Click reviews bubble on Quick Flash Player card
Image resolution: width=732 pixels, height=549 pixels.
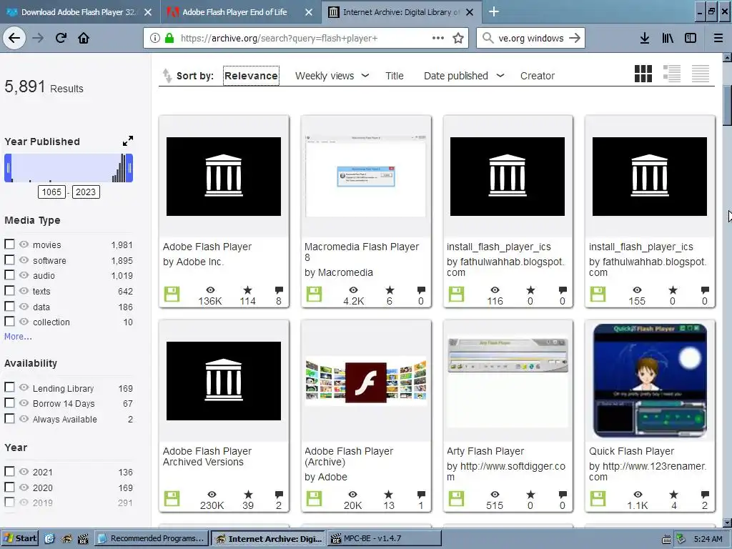tap(705, 495)
